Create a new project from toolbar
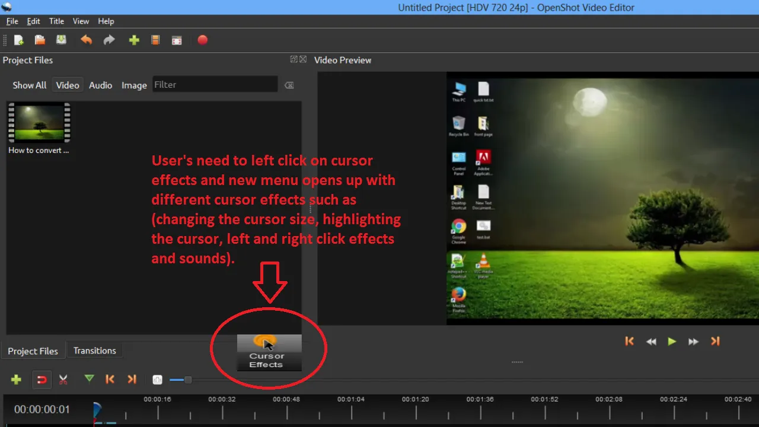 point(18,40)
